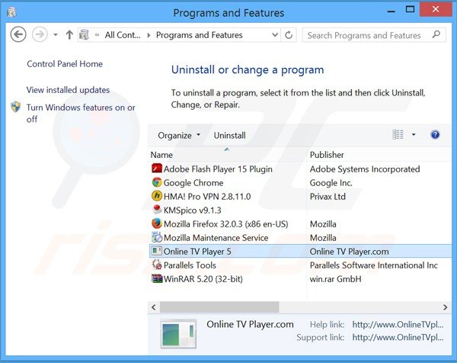Click the Google Inc. publisher cell
This screenshot has height=363, width=457.
(x=331, y=183)
